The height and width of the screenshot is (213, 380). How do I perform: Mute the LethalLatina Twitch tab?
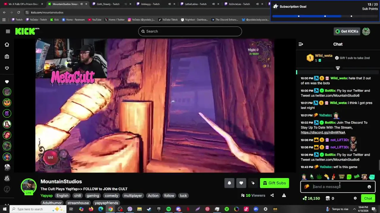(213, 4)
